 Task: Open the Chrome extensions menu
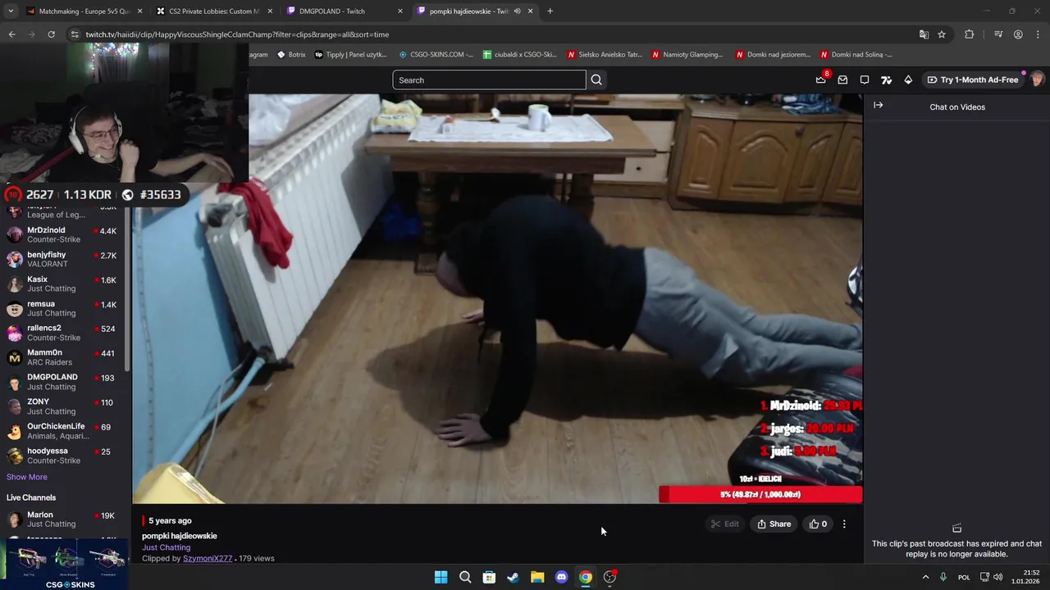pos(969,34)
